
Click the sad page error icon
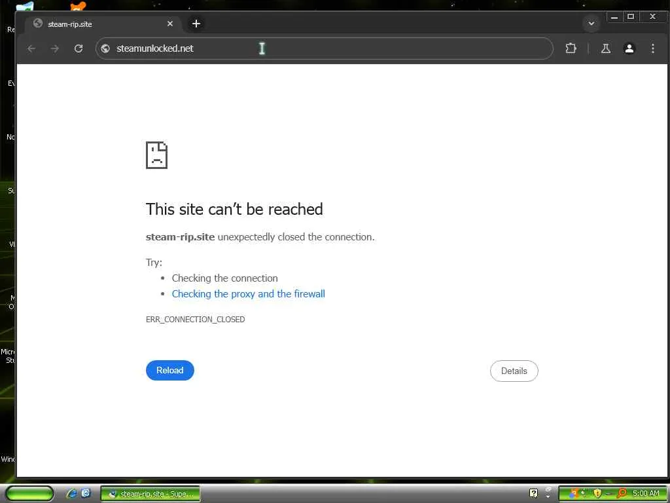click(157, 155)
